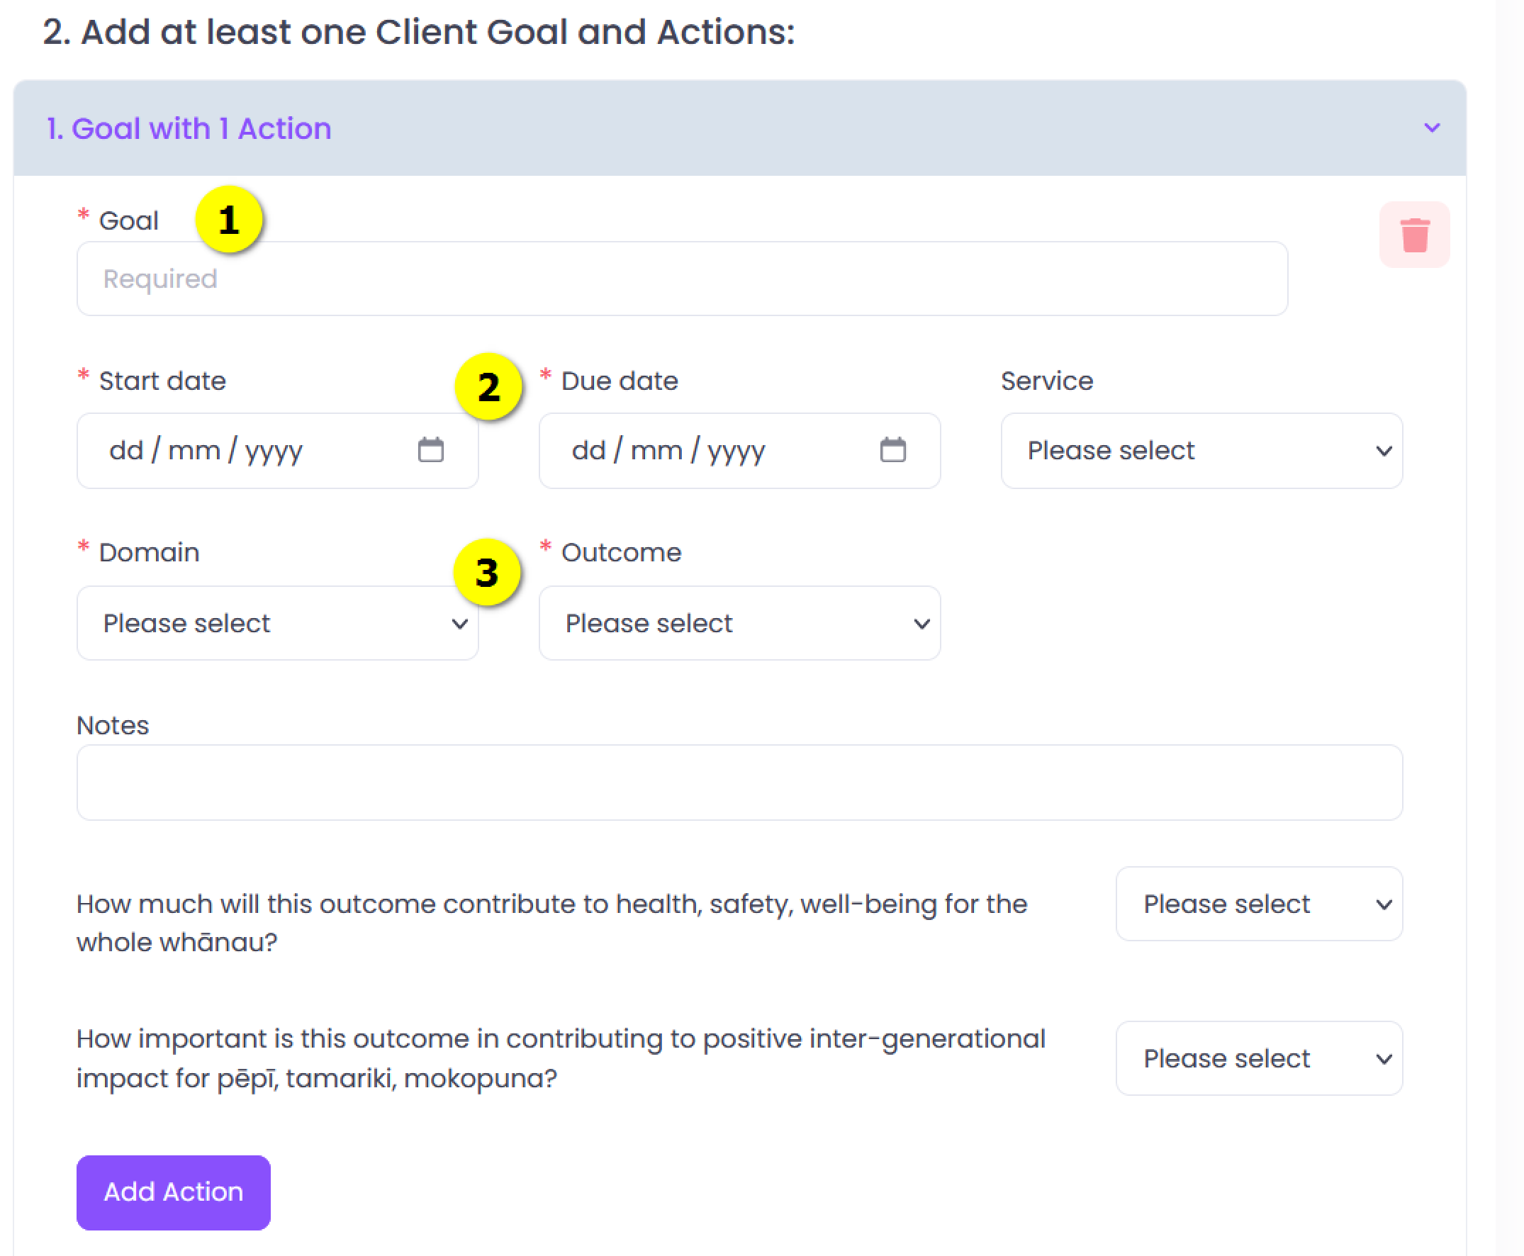Click the Due date input field

click(x=739, y=450)
